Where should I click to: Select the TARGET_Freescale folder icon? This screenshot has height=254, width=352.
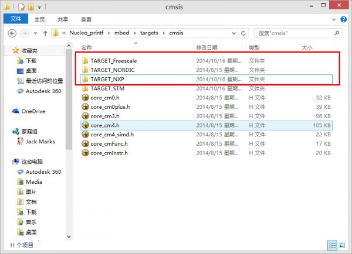point(85,61)
